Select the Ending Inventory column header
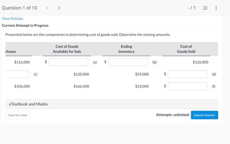This screenshot has width=230, height=144. click(x=126, y=49)
